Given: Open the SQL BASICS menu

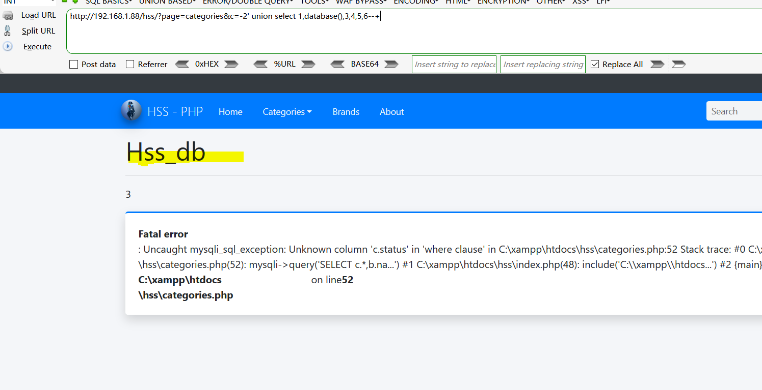Looking at the screenshot, I should [x=109, y=2].
